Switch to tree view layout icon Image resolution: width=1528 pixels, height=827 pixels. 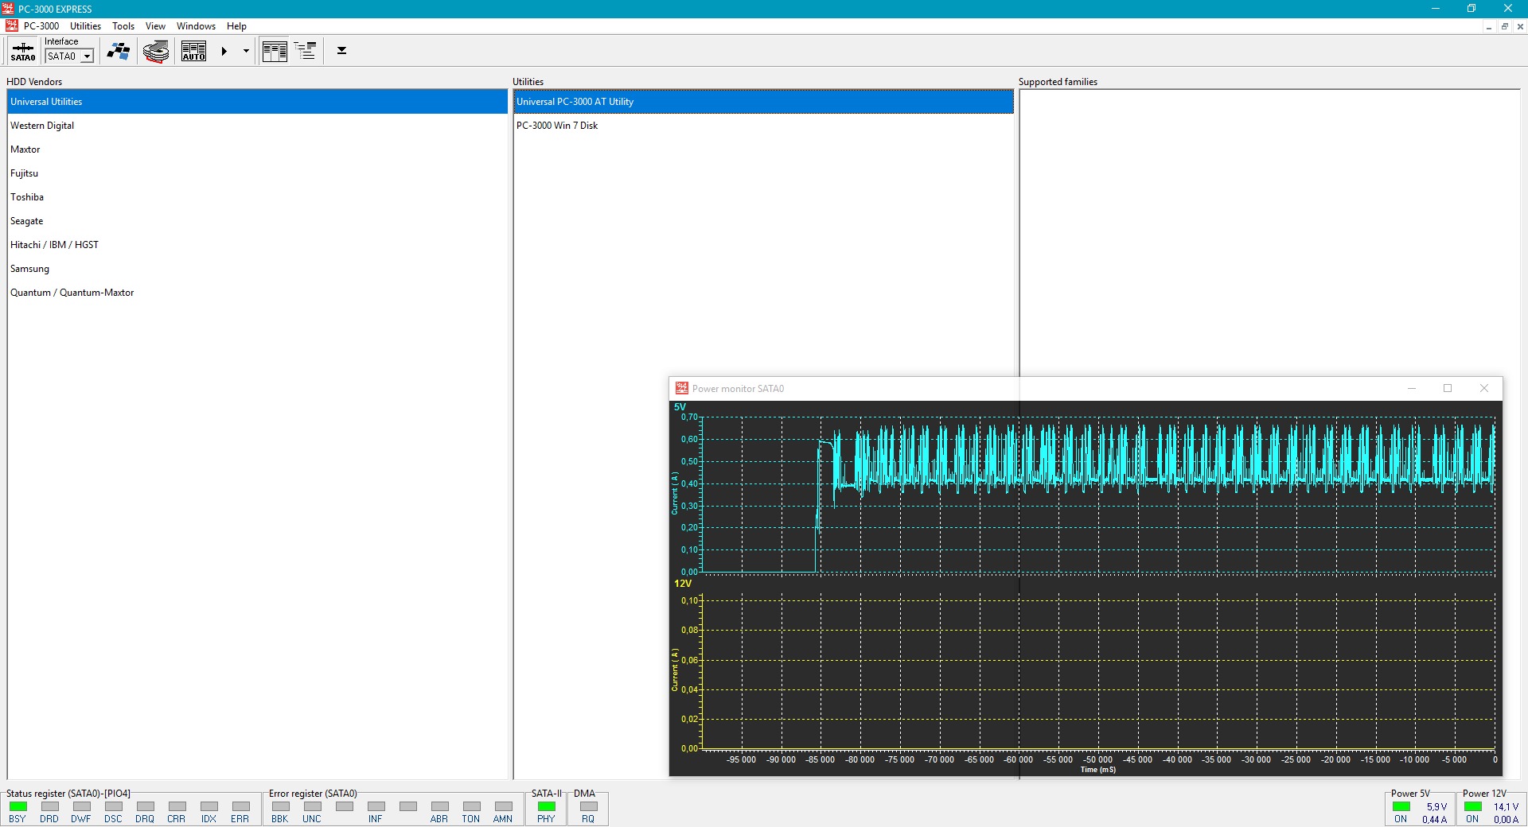[305, 51]
